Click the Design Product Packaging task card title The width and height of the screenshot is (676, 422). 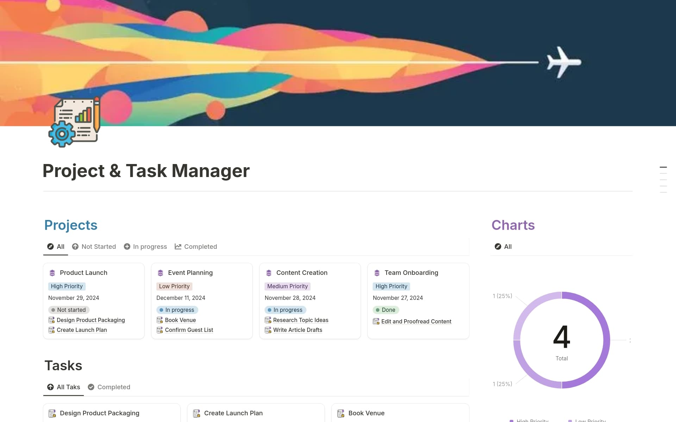click(100, 413)
